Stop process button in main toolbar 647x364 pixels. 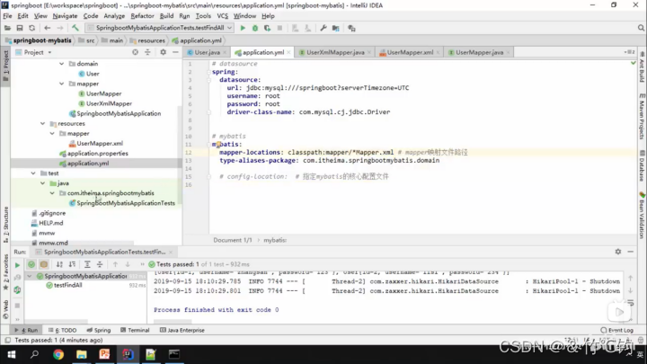[279, 28]
